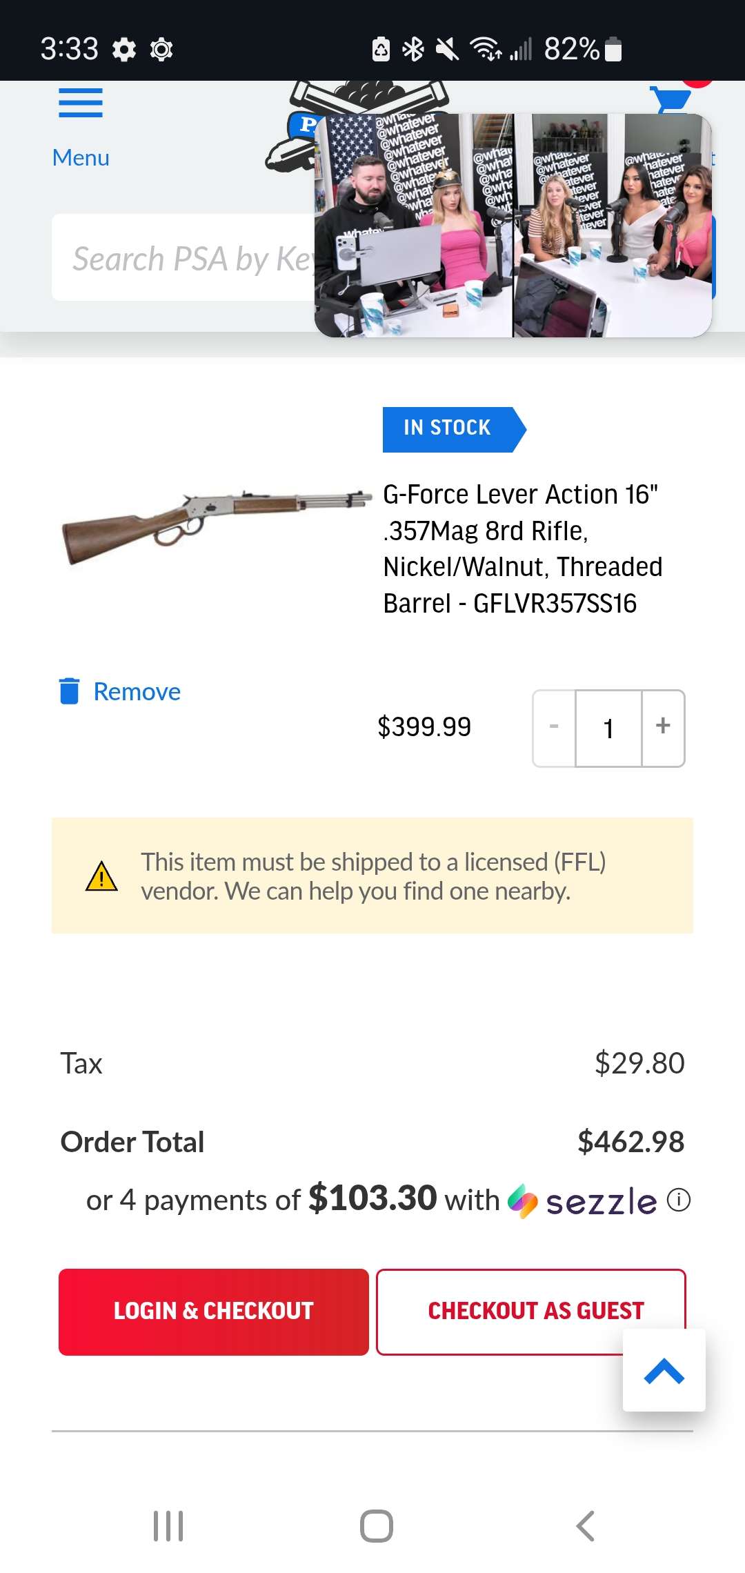Viewport: 745px width, 1573px height.
Task: Click the Remove link text
Action: (x=137, y=691)
